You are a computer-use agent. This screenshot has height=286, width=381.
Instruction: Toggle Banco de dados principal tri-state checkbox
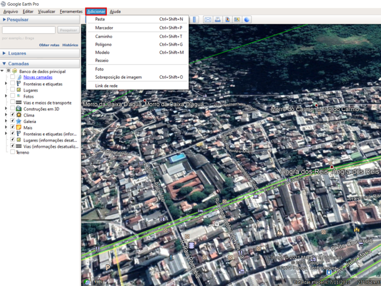(x=9, y=70)
